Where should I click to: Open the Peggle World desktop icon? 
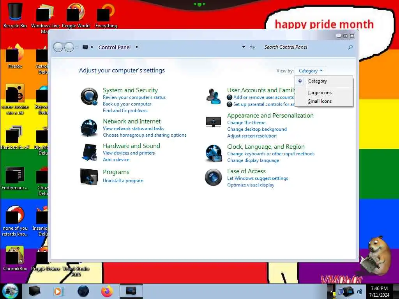pos(76,15)
